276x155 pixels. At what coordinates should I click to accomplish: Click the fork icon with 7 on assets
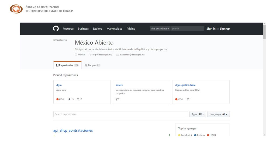pos(116,99)
